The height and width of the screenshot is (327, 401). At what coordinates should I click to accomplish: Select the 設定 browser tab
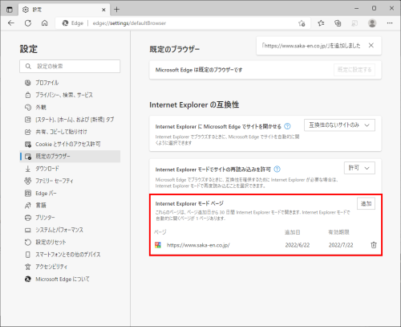point(64,10)
